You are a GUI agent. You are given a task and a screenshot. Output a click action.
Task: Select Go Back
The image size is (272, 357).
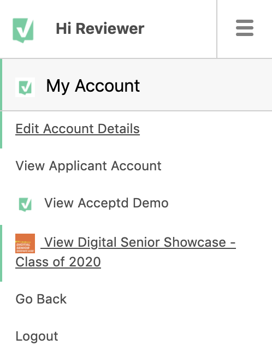[x=41, y=299]
